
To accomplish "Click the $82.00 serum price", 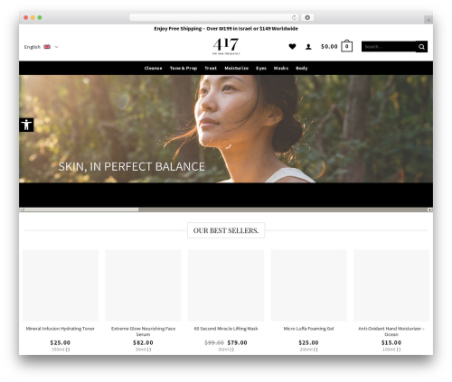I will coord(143,342).
